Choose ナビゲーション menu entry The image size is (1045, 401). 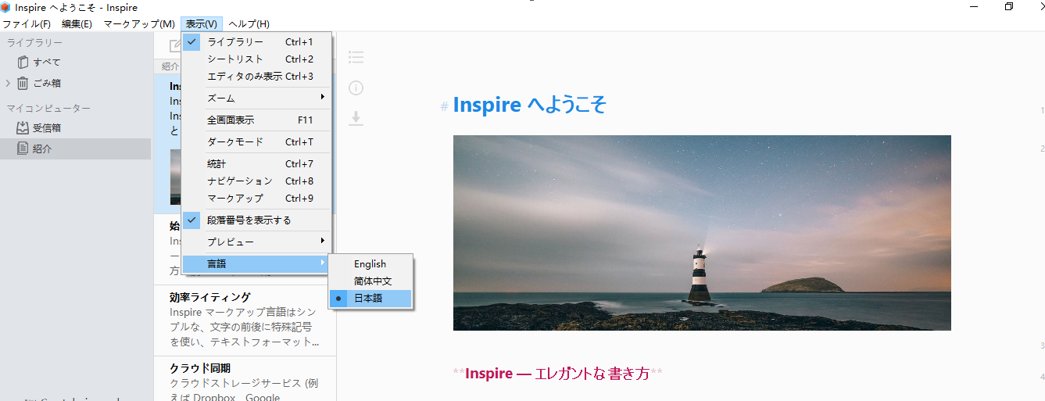[256, 181]
